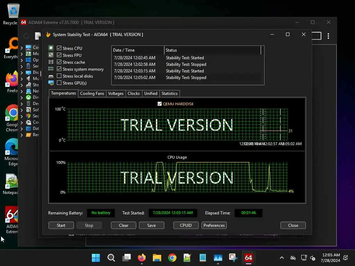
Task: Click the flame icon in System Stability Test title bar
Action: 48,34
